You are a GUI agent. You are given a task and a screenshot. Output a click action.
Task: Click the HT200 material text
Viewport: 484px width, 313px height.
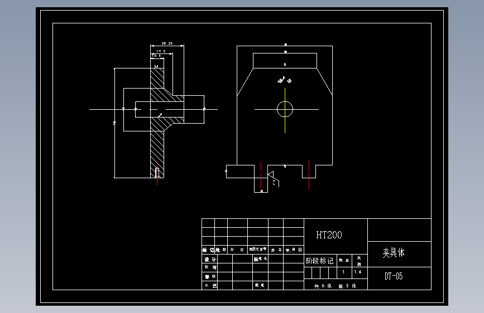pyautogui.click(x=329, y=235)
